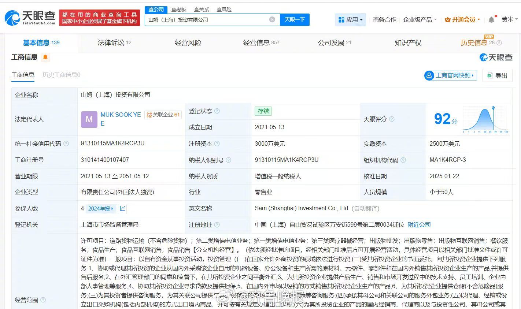Open the 开通会员 membership dropdown

tap(462, 20)
